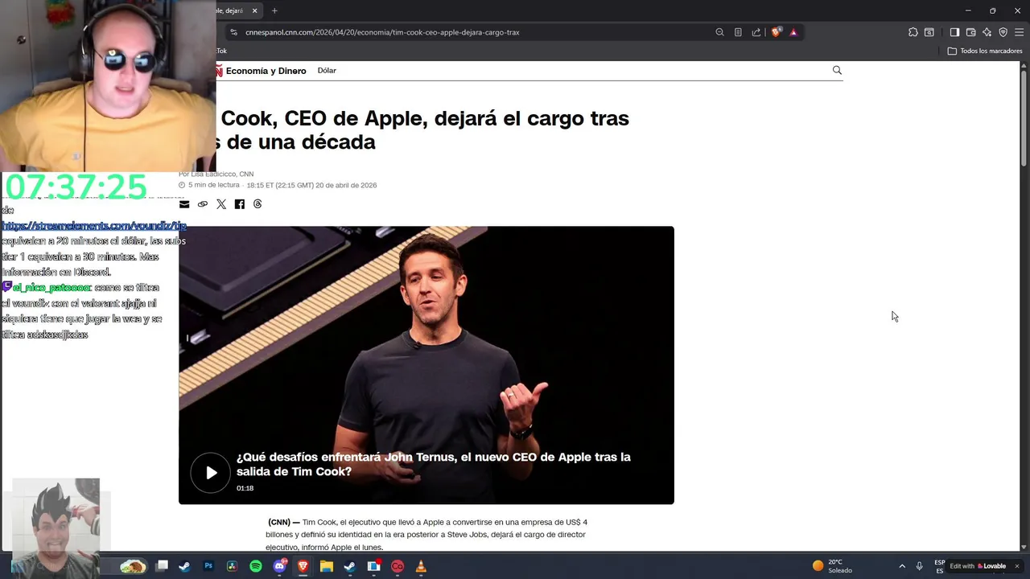Copy article link with chain icon
This screenshot has height=579, width=1030.
tap(203, 204)
